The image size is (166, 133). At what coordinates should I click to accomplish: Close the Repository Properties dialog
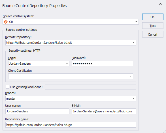(161, 4)
